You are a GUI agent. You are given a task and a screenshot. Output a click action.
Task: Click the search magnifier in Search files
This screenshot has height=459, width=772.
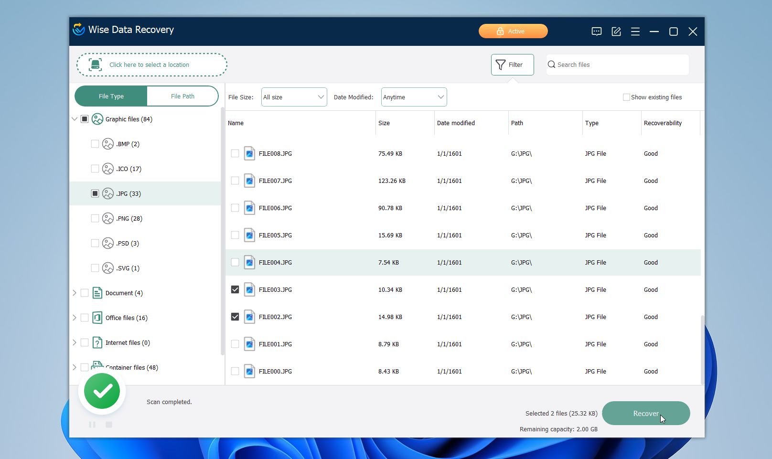point(552,64)
